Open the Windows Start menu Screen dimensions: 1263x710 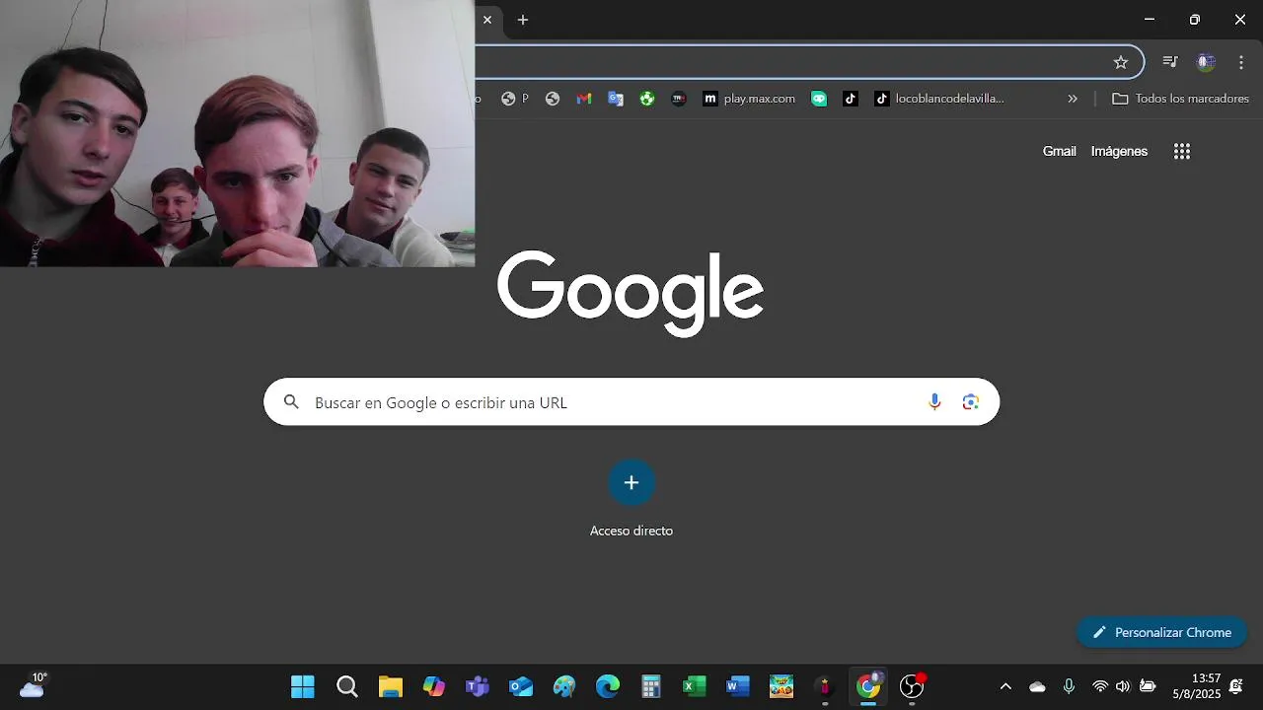pos(303,686)
